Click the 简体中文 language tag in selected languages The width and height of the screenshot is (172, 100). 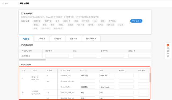point(37,21)
